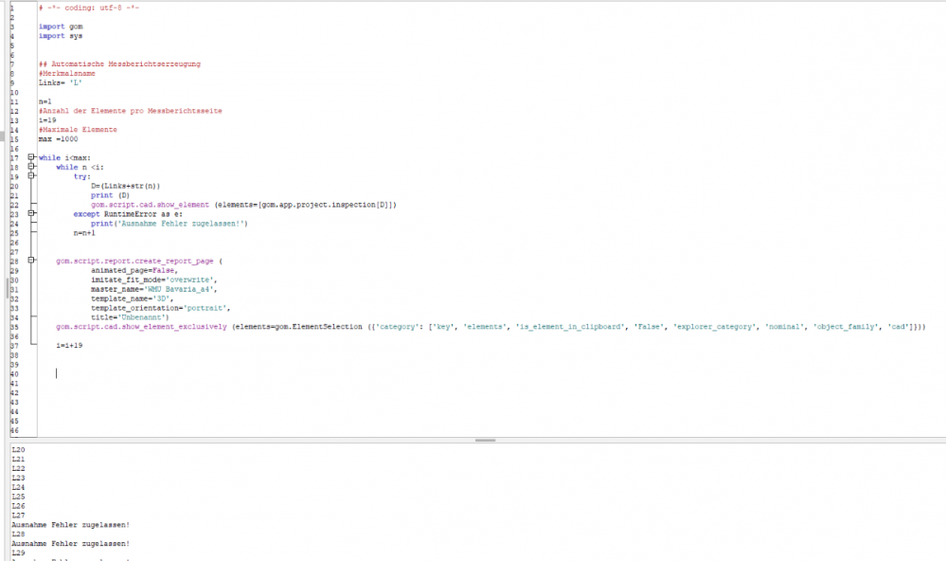
Task: Click line number 35 in the gutter
Action: click(13, 327)
